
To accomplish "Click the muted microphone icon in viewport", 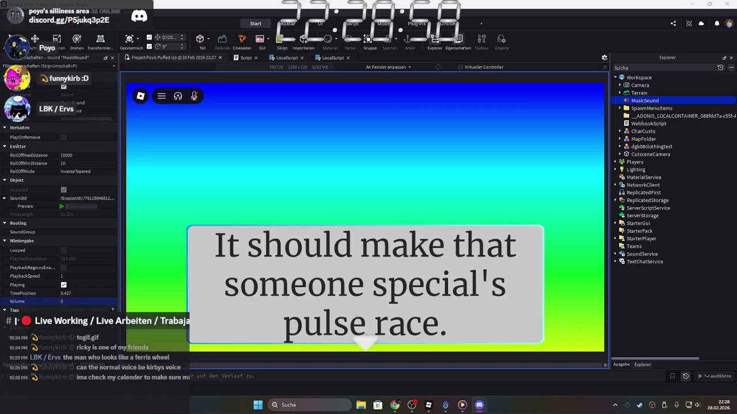I will [194, 96].
